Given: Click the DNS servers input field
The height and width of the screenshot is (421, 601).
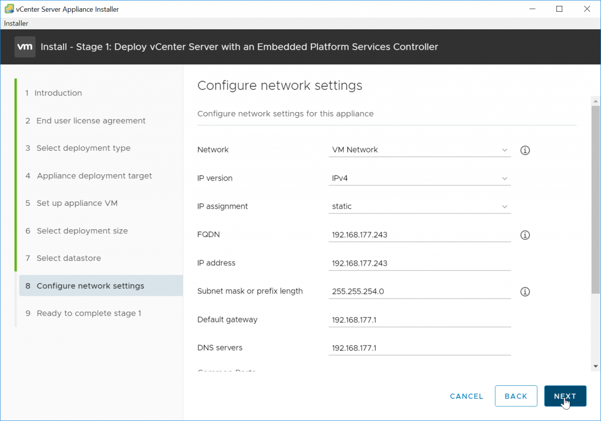Looking at the screenshot, I should [x=420, y=348].
